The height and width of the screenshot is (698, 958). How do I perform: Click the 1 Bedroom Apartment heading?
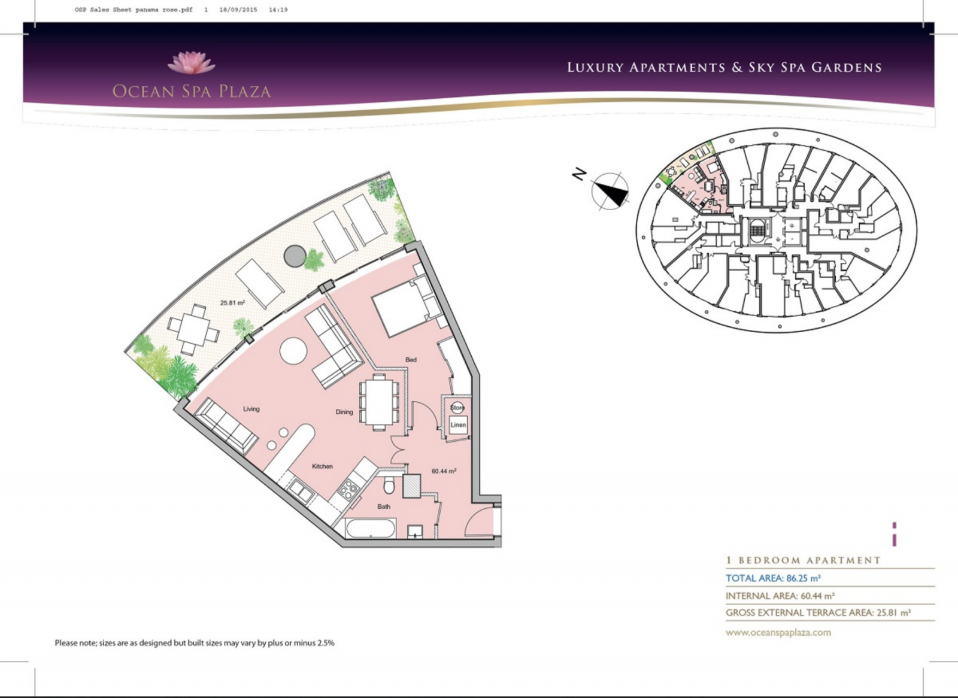(x=803, y=560)
